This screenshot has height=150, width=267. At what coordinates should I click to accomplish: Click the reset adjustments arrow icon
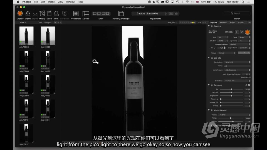(x=165, y=13)
